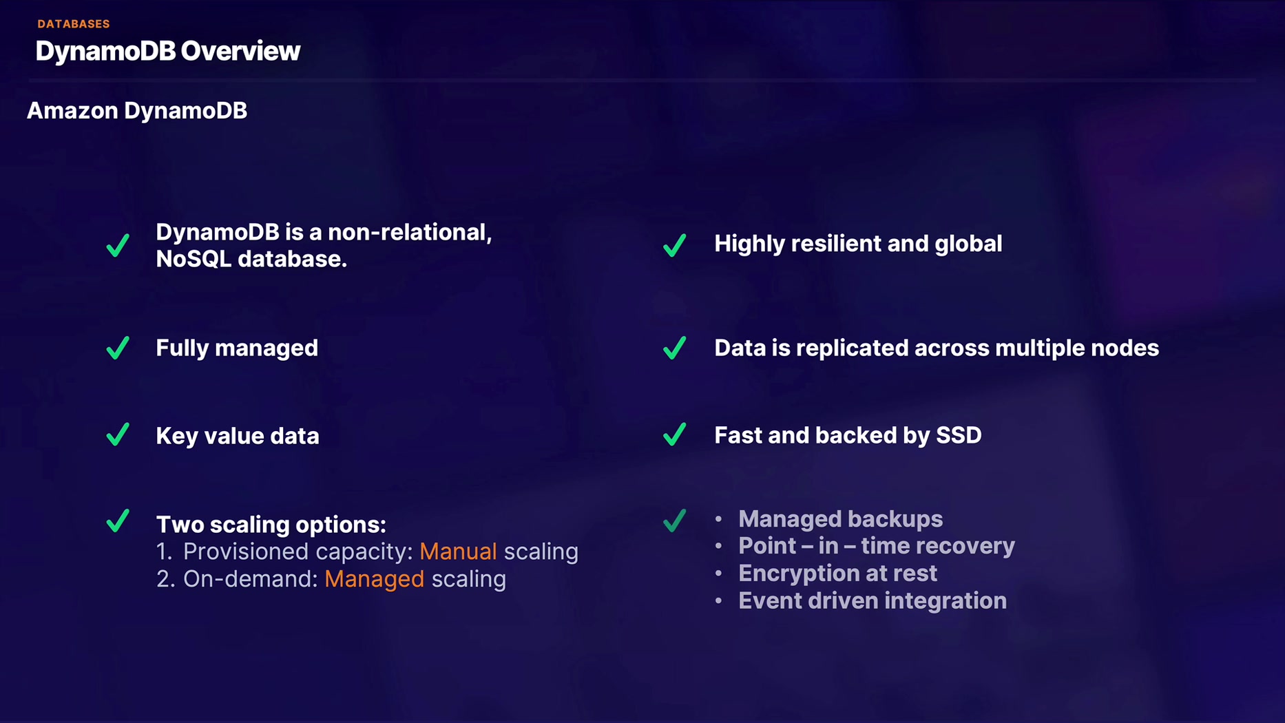
Task: Click the Event driven integration bullet
Action: point(872,601)
